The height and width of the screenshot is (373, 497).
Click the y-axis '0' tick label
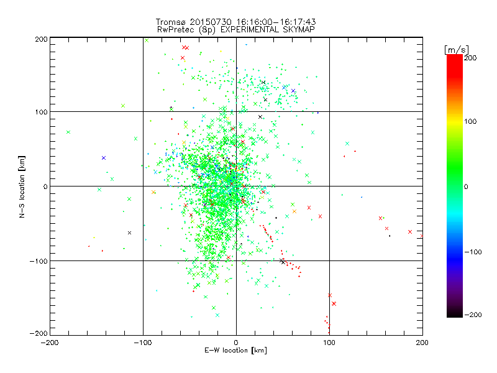tap(45, 186)
